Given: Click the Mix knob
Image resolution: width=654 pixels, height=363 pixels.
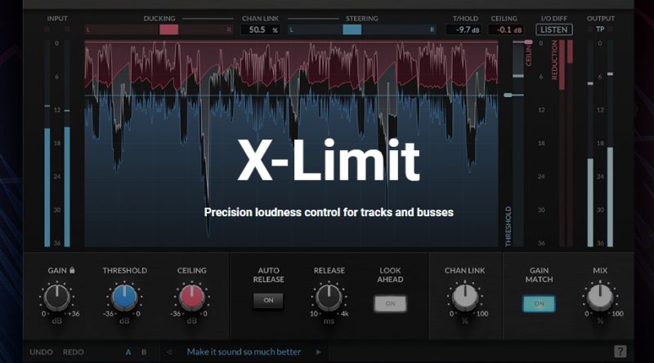Looking at the screenshot, I should (600, 298).
